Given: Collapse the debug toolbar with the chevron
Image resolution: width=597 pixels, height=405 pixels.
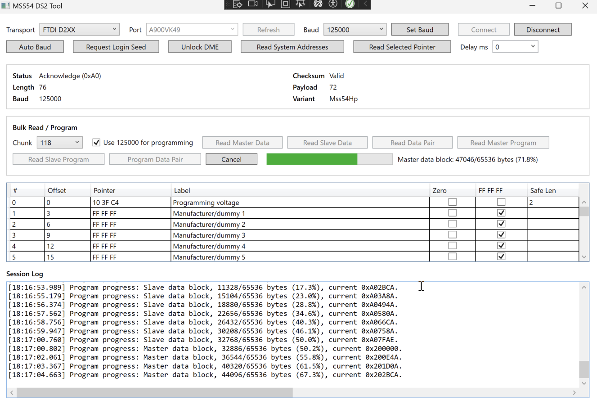Looking at the screenshot, I should [365, 4].
